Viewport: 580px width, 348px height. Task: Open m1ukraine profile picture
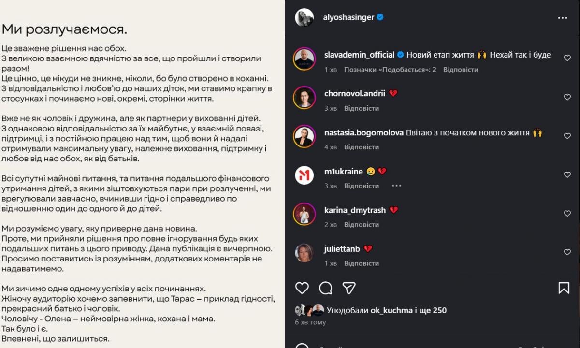click(304, 175)
